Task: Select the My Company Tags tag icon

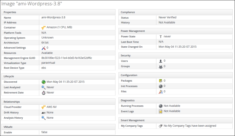Action: 160,126
